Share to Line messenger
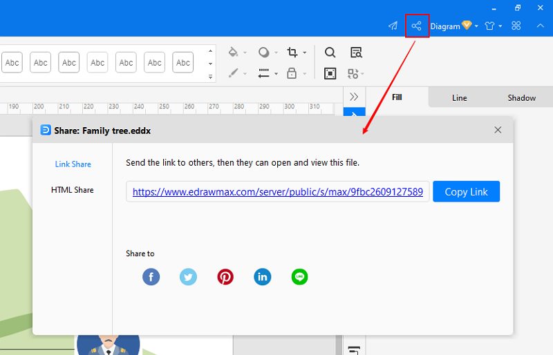This screenshot has width=553, height=355. click(299, 277)
